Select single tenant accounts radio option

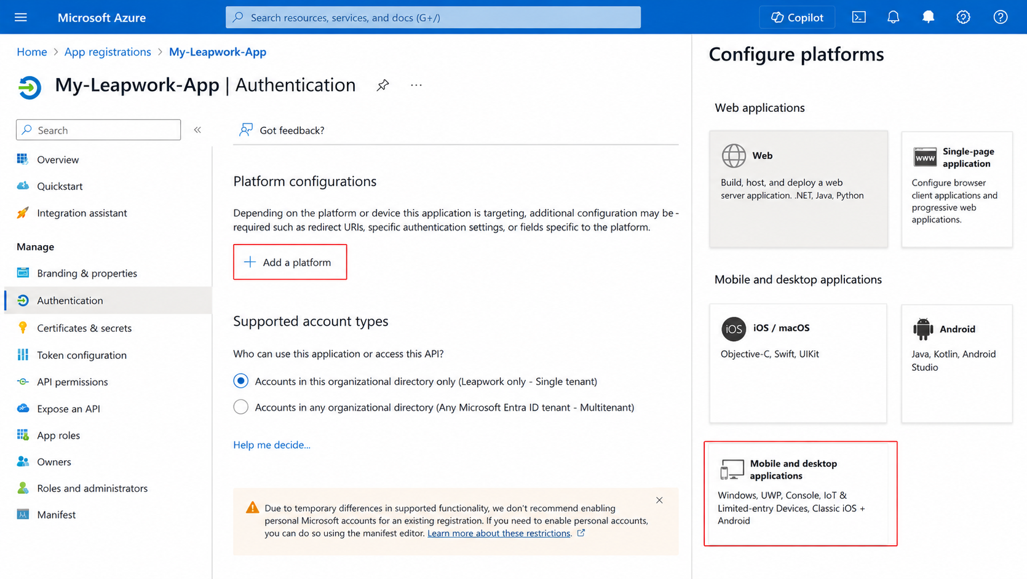[241, 381]
